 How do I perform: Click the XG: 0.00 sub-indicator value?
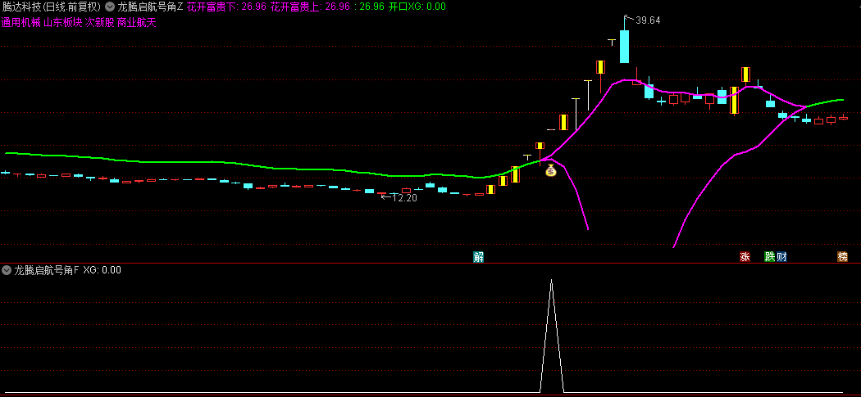click(x=102, y=270)
